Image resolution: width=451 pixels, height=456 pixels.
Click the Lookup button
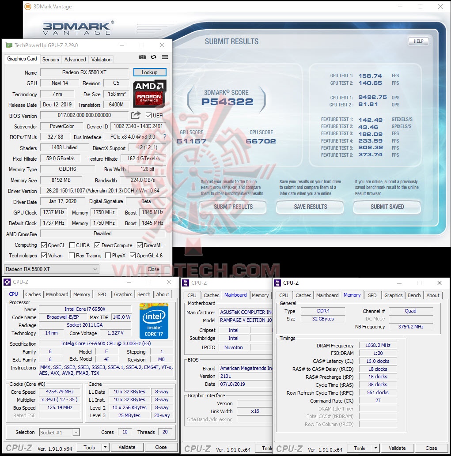pyautogui.click(x=150, y=72)
